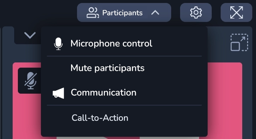
Task: Click the Microphone control heading
Action: 111,43
